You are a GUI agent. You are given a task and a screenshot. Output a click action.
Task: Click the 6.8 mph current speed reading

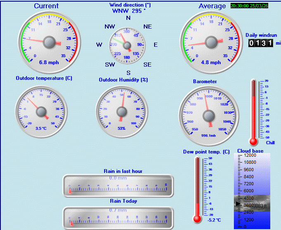click(x=49, y=62)
